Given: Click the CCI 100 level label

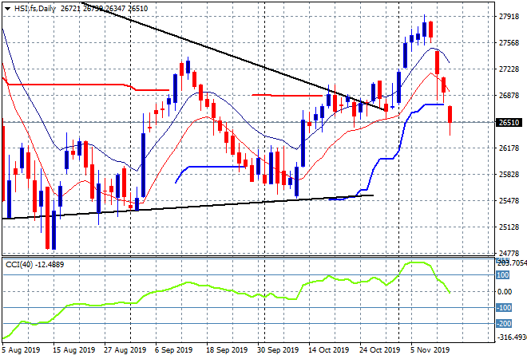Looking at the screenshot, I should pyautogui.click(x=503, y=275).
